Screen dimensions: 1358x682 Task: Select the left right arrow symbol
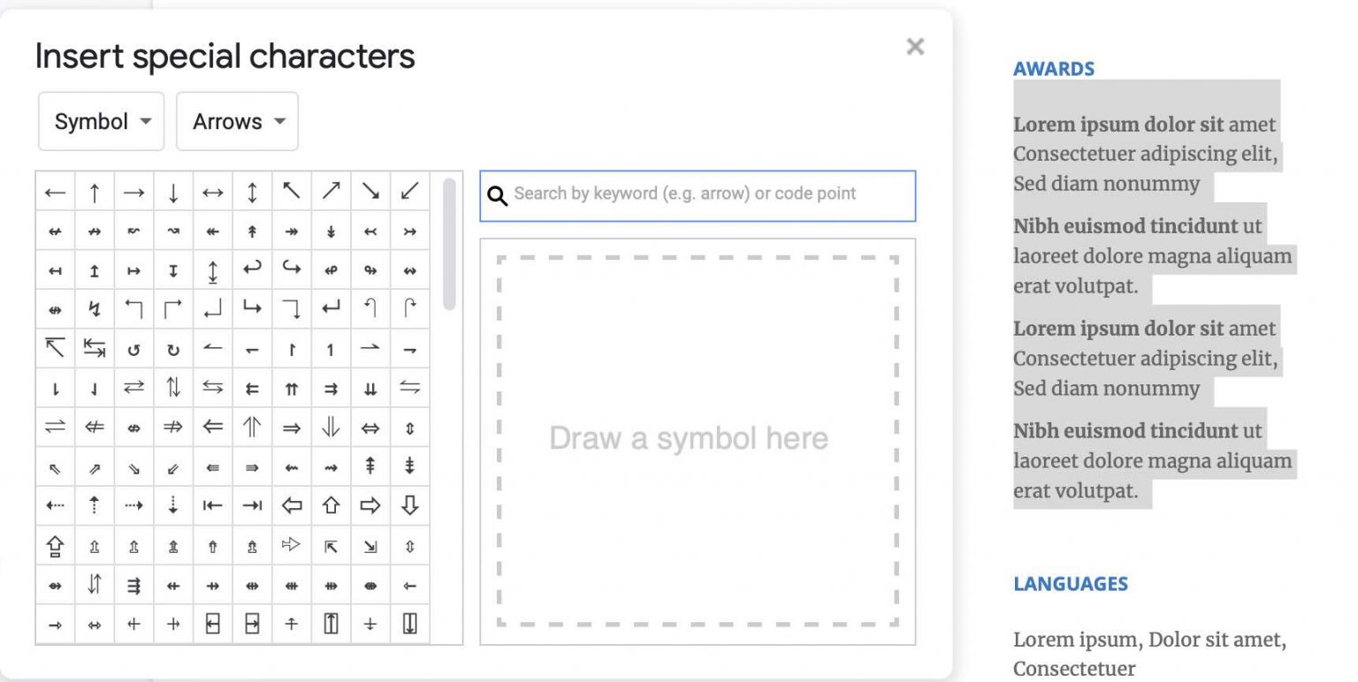[x=212, y=192]
